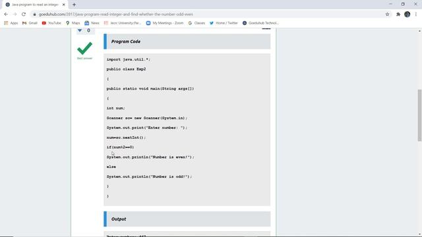Click the 'Enter number' print line
The width and height of the screenshot is (422, 237).
pyautogui.click(x=146, y=128)
